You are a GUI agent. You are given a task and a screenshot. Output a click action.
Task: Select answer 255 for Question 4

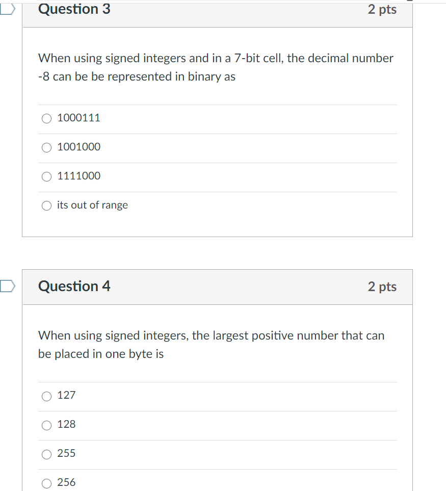tap(46, 454)
